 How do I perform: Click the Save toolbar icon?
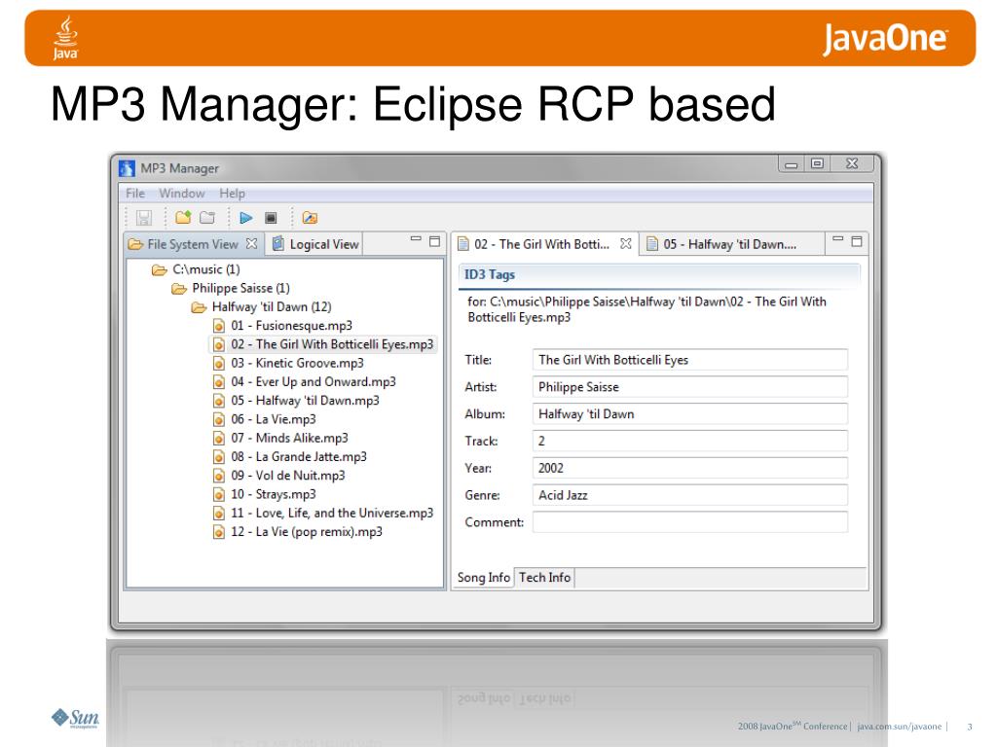click(x=144, y=218)
